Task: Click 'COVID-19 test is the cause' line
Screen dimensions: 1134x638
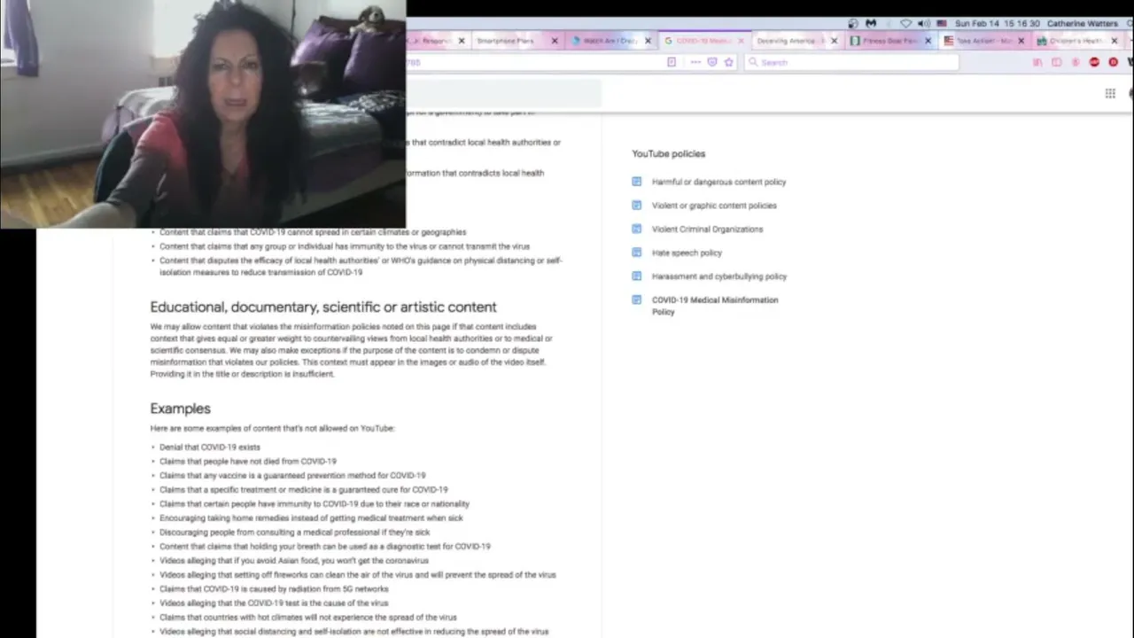Action: click(274, 603)
